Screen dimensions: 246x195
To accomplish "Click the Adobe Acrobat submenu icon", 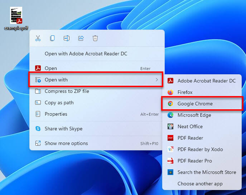I will point(170,81).
